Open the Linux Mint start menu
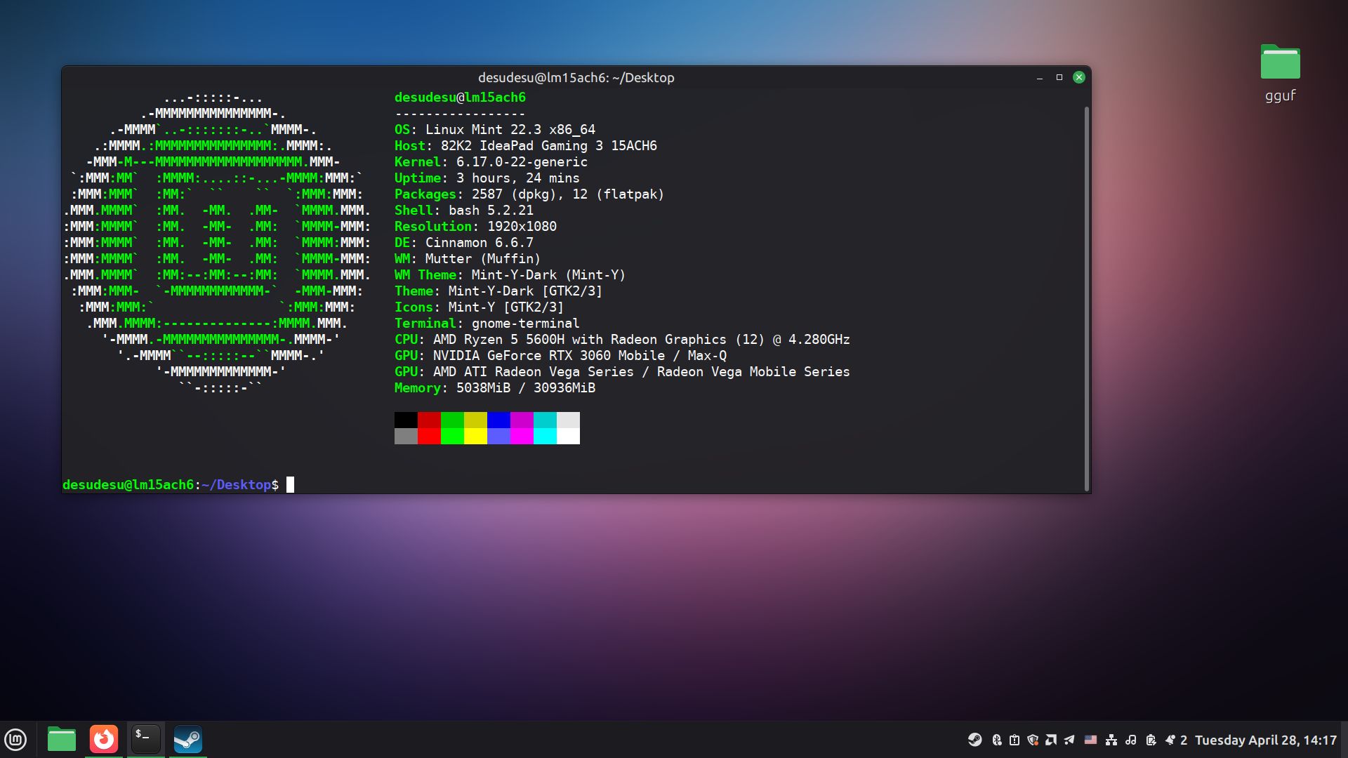The width and height of the screenshot is (1348, 758). (x=15, y=739)
